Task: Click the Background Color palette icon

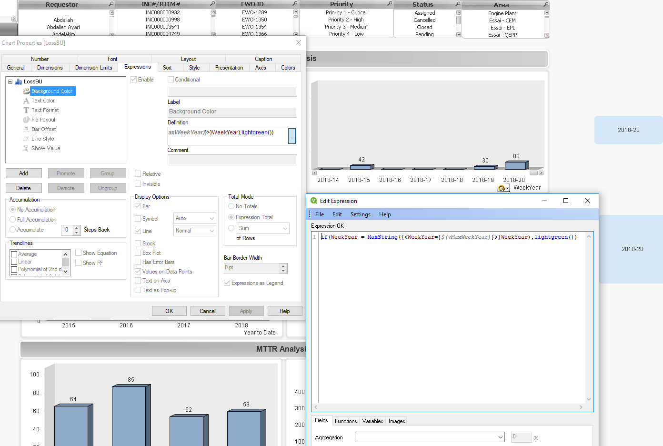Action: coord(26,91)
